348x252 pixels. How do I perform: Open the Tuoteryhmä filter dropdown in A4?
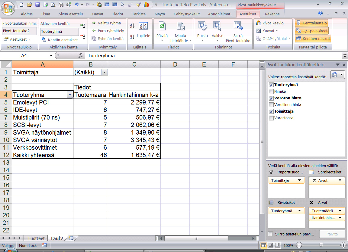point(70,95)
